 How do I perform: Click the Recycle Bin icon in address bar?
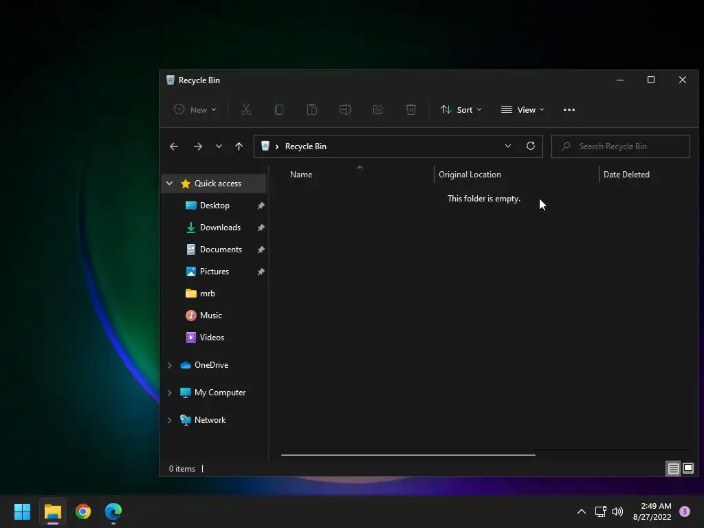[x=265, y=146]
